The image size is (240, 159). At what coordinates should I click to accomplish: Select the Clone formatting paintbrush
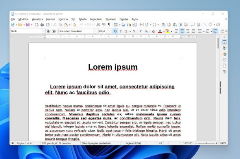point(75,25)
